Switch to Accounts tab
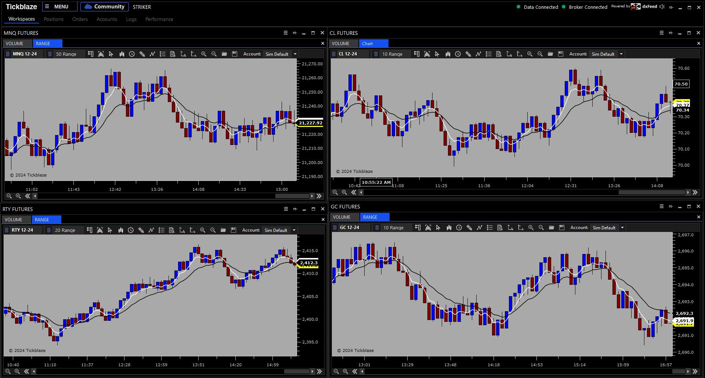The height and width of the screenshot is (378, 705). pos(107,19)
